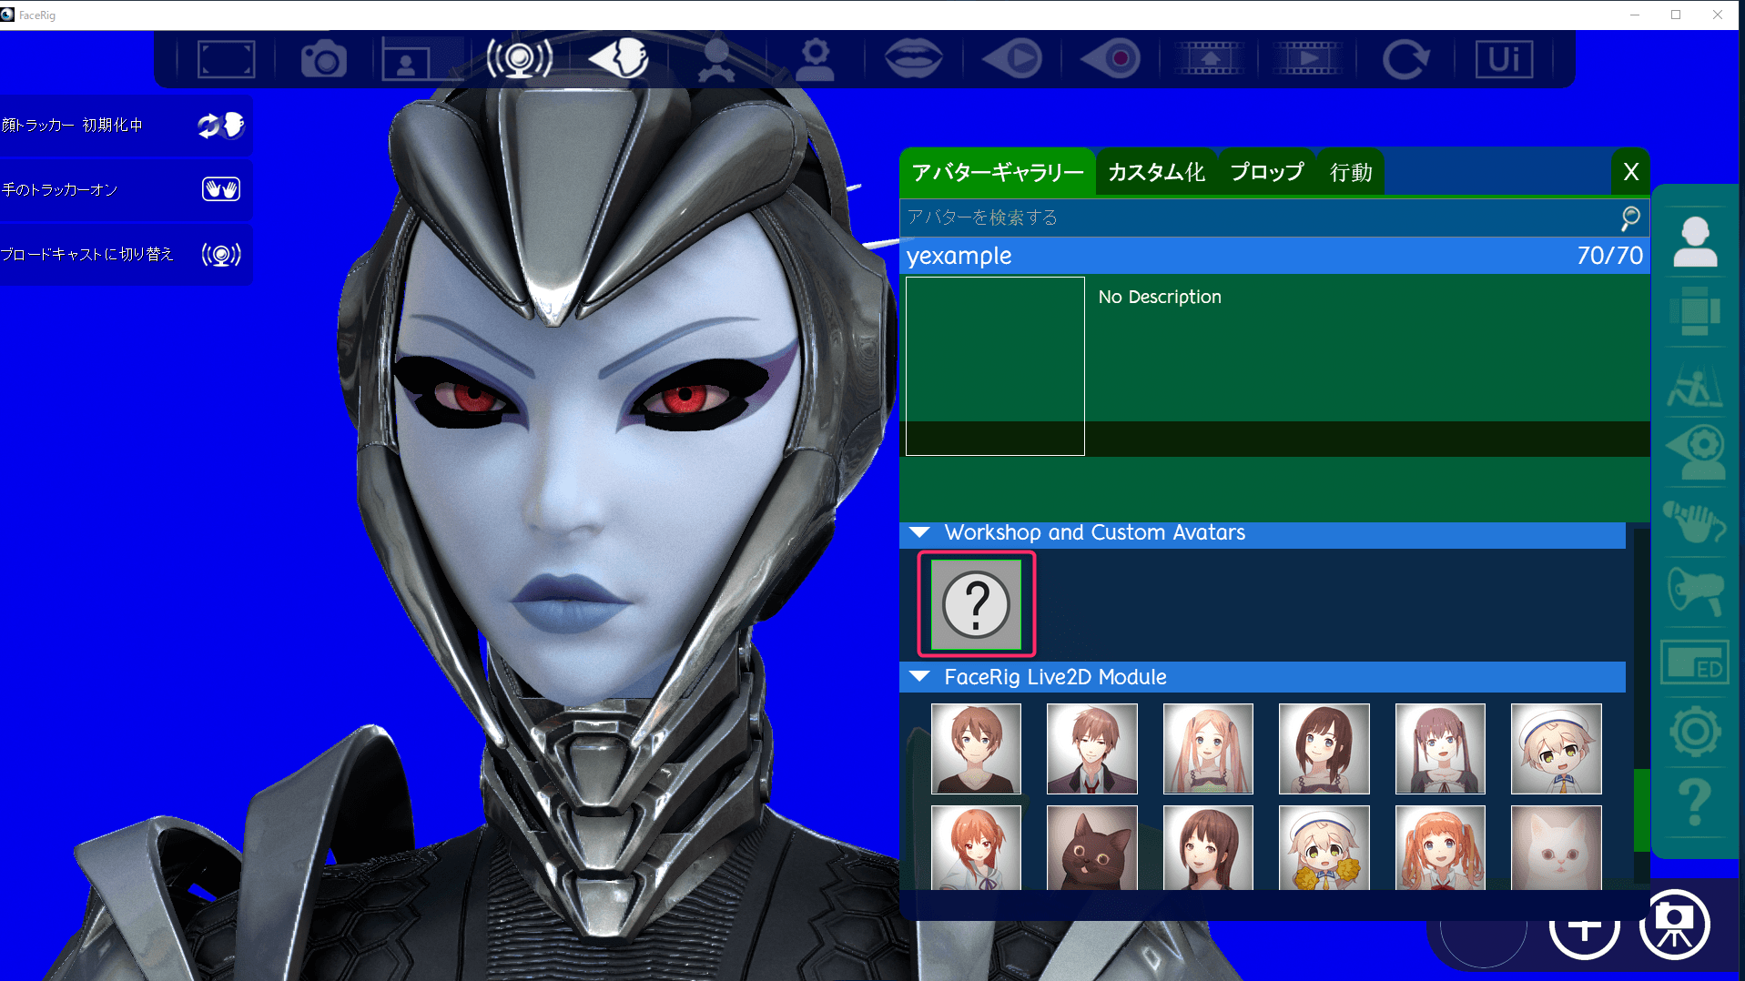The width and height of the screenshot is (1745, 981).
Task: Click the lip sync lips icon
Action: [x=913, y=60]
